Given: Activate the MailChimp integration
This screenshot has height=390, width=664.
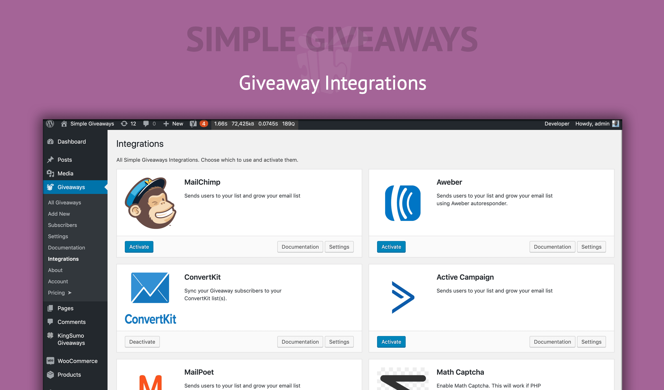Looking at the screenshot, I should (x=139, y=247).
